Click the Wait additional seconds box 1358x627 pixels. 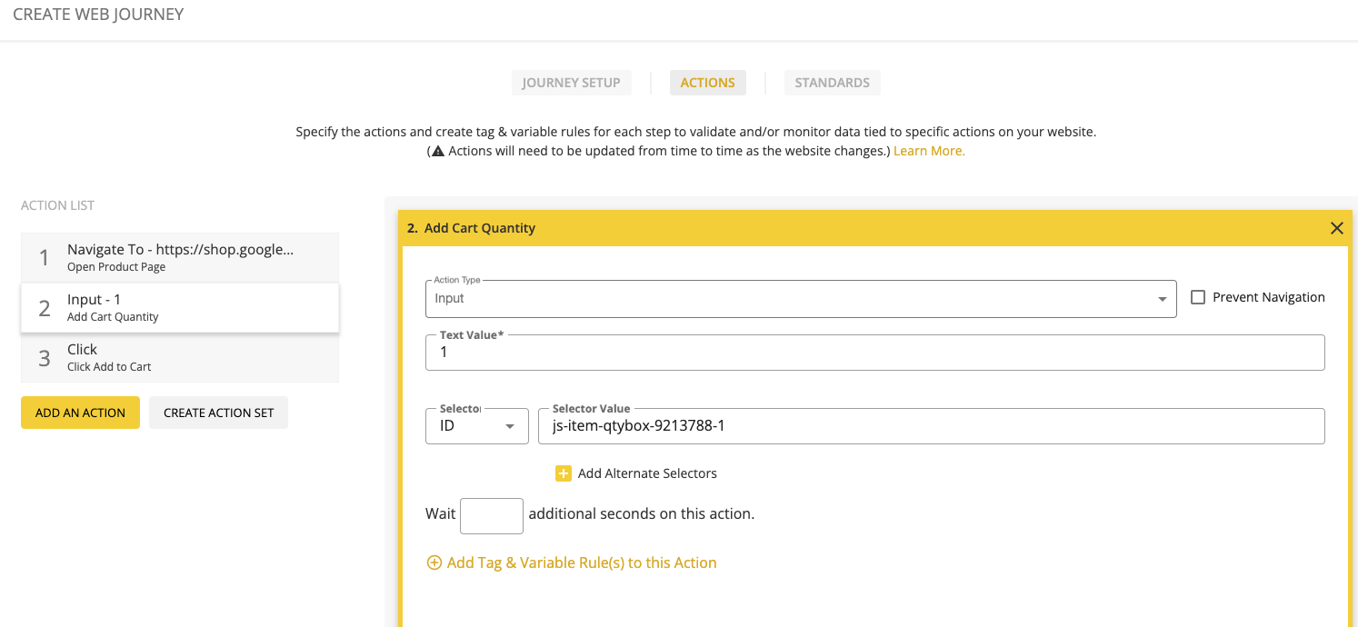(491, 515)
